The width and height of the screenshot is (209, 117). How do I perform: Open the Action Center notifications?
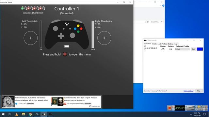tap(204, 114)
